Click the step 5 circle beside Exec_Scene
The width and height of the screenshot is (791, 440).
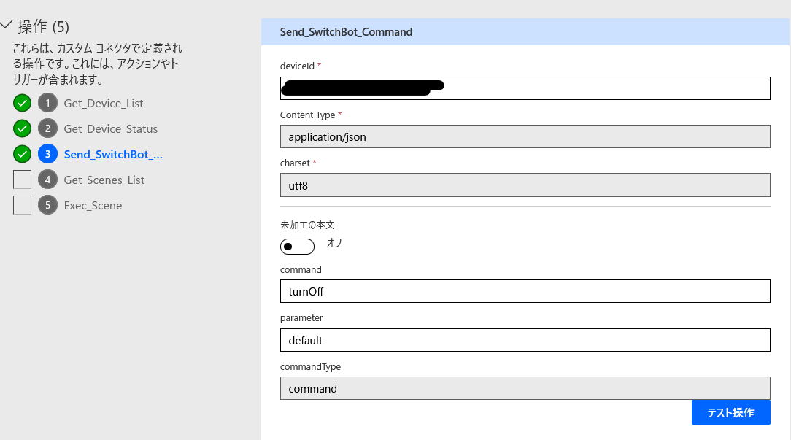tap(47, 205)
